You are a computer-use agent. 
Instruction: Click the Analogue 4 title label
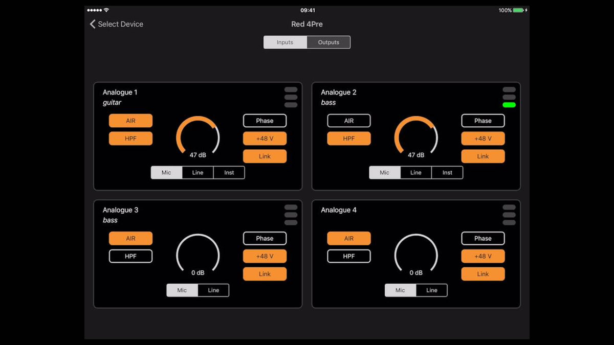[339, 210]
